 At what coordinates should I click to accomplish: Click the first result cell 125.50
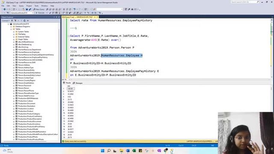[71, 89]
